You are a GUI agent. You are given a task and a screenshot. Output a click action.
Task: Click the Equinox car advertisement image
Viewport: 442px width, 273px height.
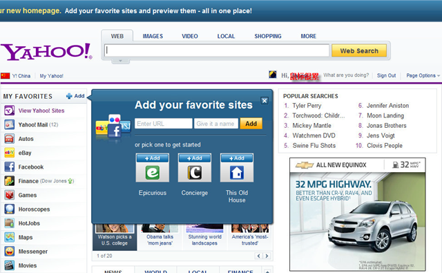[x=358, y=214]
